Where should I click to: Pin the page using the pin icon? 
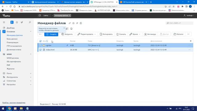[77, 23]
